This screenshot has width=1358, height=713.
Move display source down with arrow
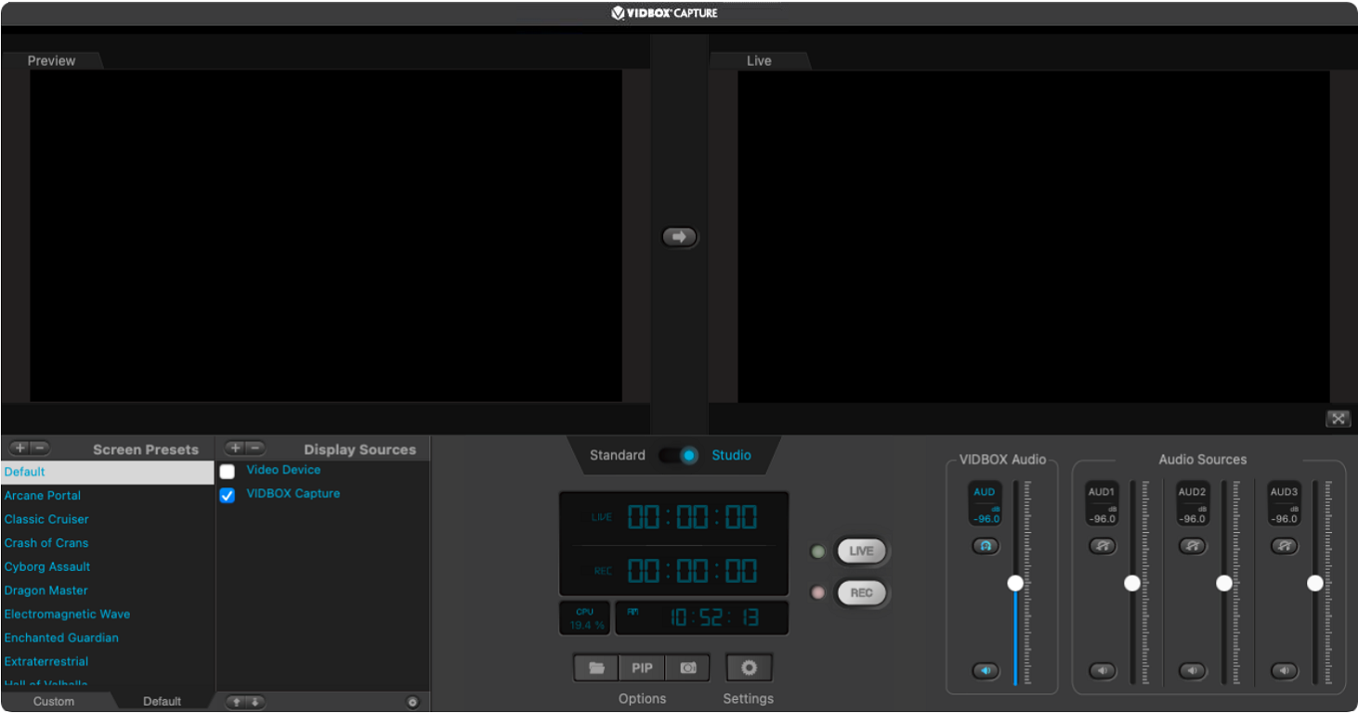pyautogui.click(x=255, y=702)
